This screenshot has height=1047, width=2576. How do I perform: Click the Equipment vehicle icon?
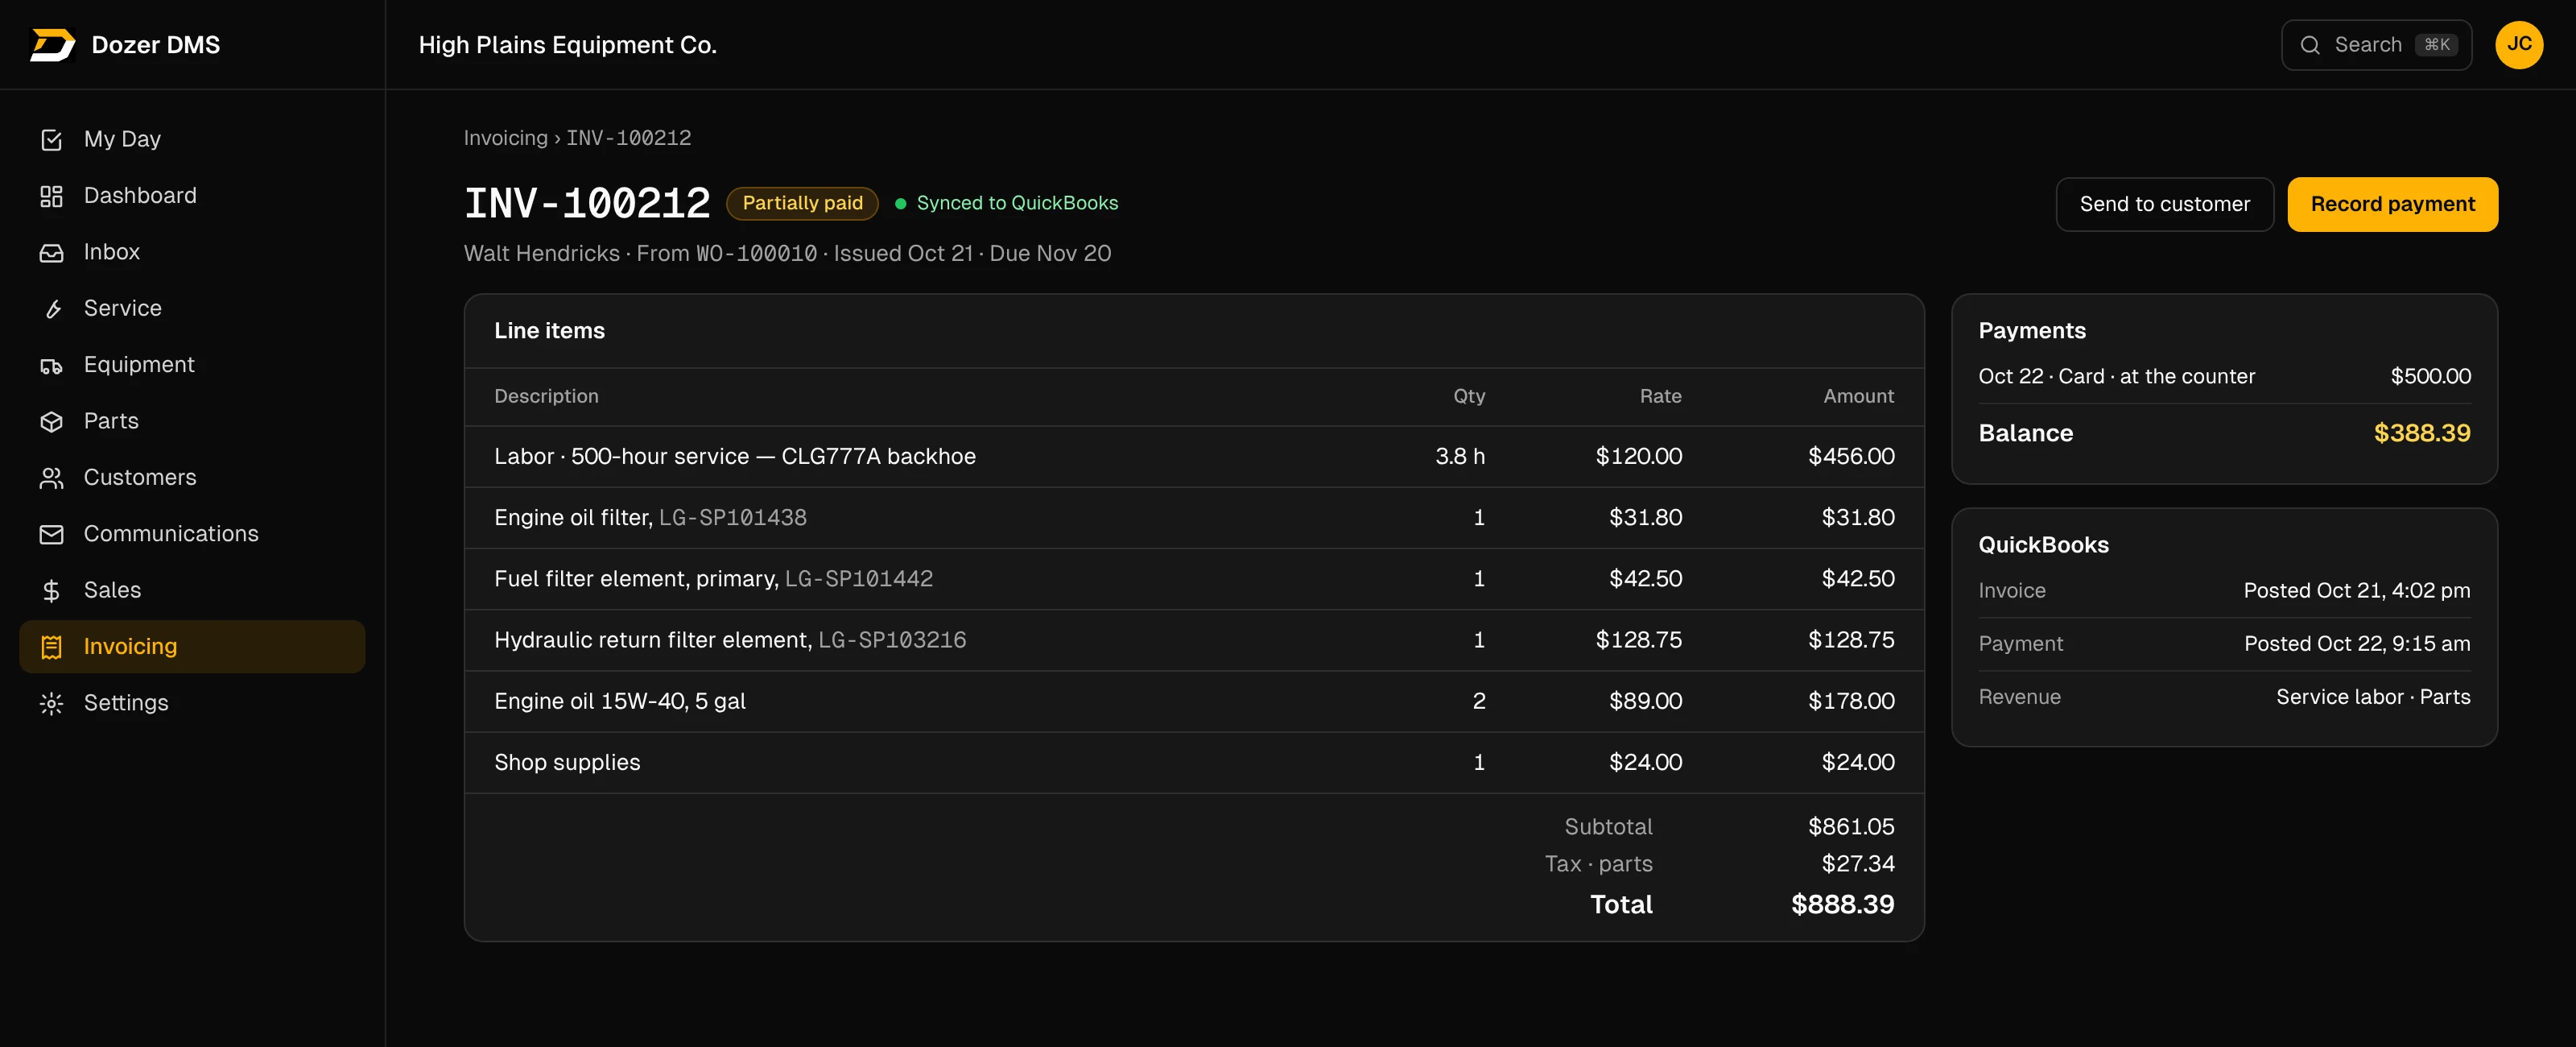point(51,366)
